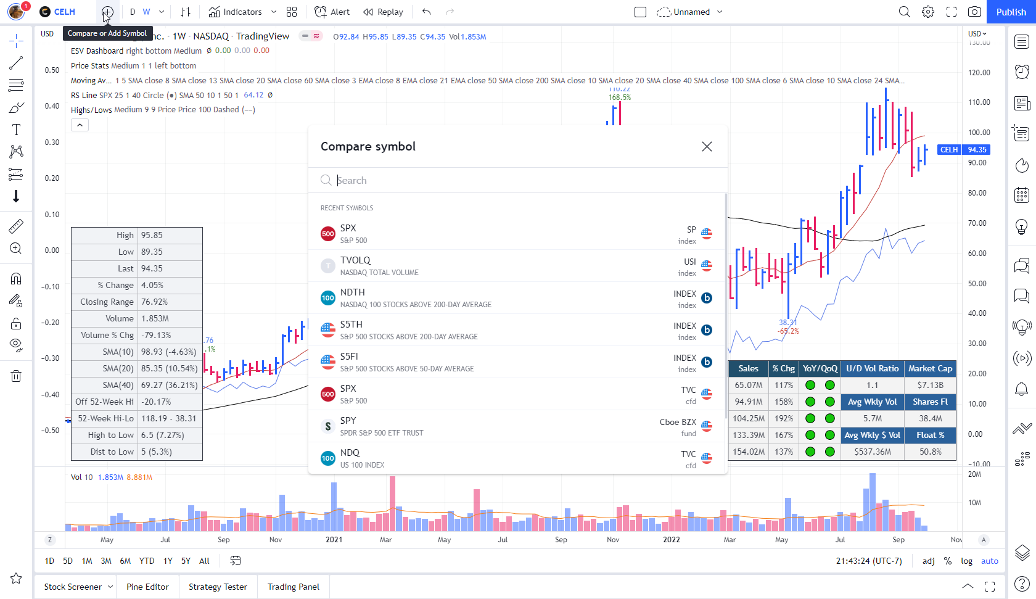Viewport: 1036px width, 599px height.
Task: Set chart range to 6M
Action: (125, 561)
